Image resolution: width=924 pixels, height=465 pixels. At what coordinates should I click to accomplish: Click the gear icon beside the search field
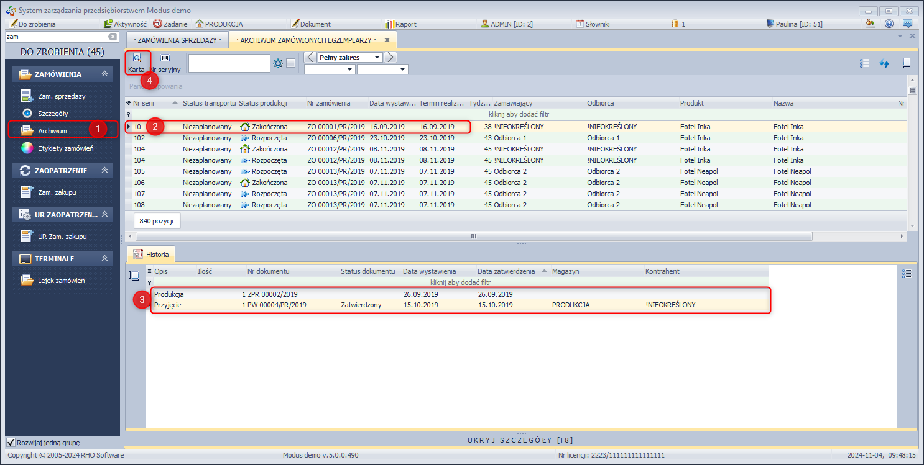(277, 63)
